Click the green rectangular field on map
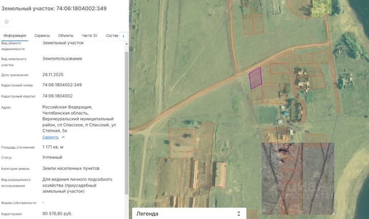The width and height of the screenshot is (369, 219). 267,115
